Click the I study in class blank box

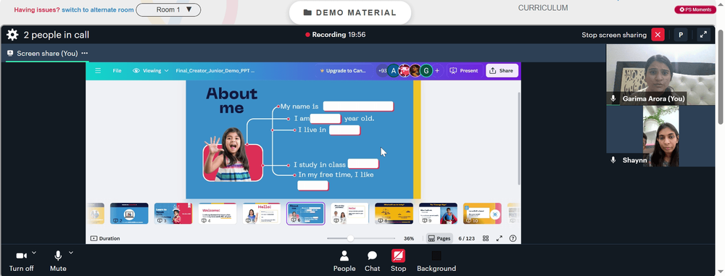[x=363, y=164]
